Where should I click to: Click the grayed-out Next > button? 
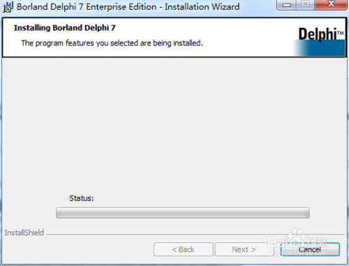[x=244, y=249]
